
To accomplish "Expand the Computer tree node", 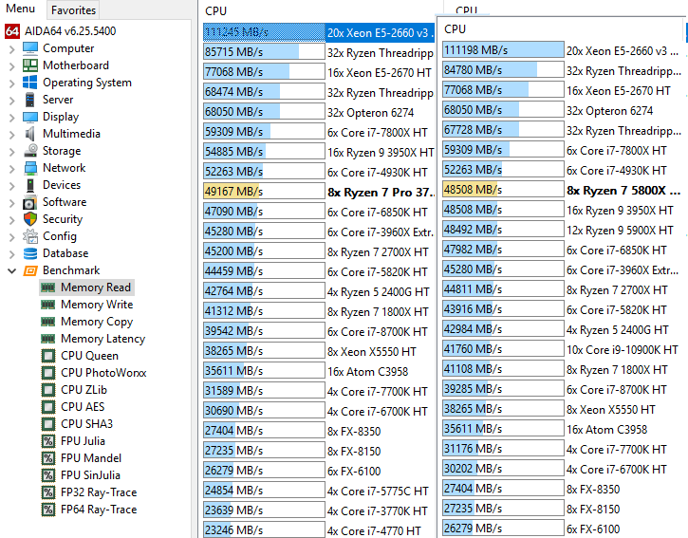I will 11,49.
